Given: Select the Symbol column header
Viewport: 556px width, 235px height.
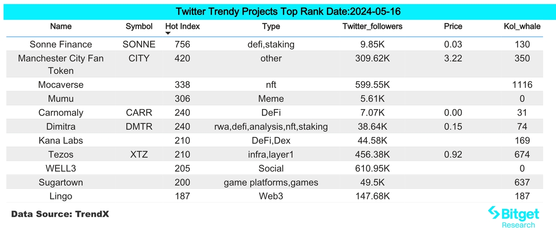Looking at the screenshot, I should pos(139,26).
